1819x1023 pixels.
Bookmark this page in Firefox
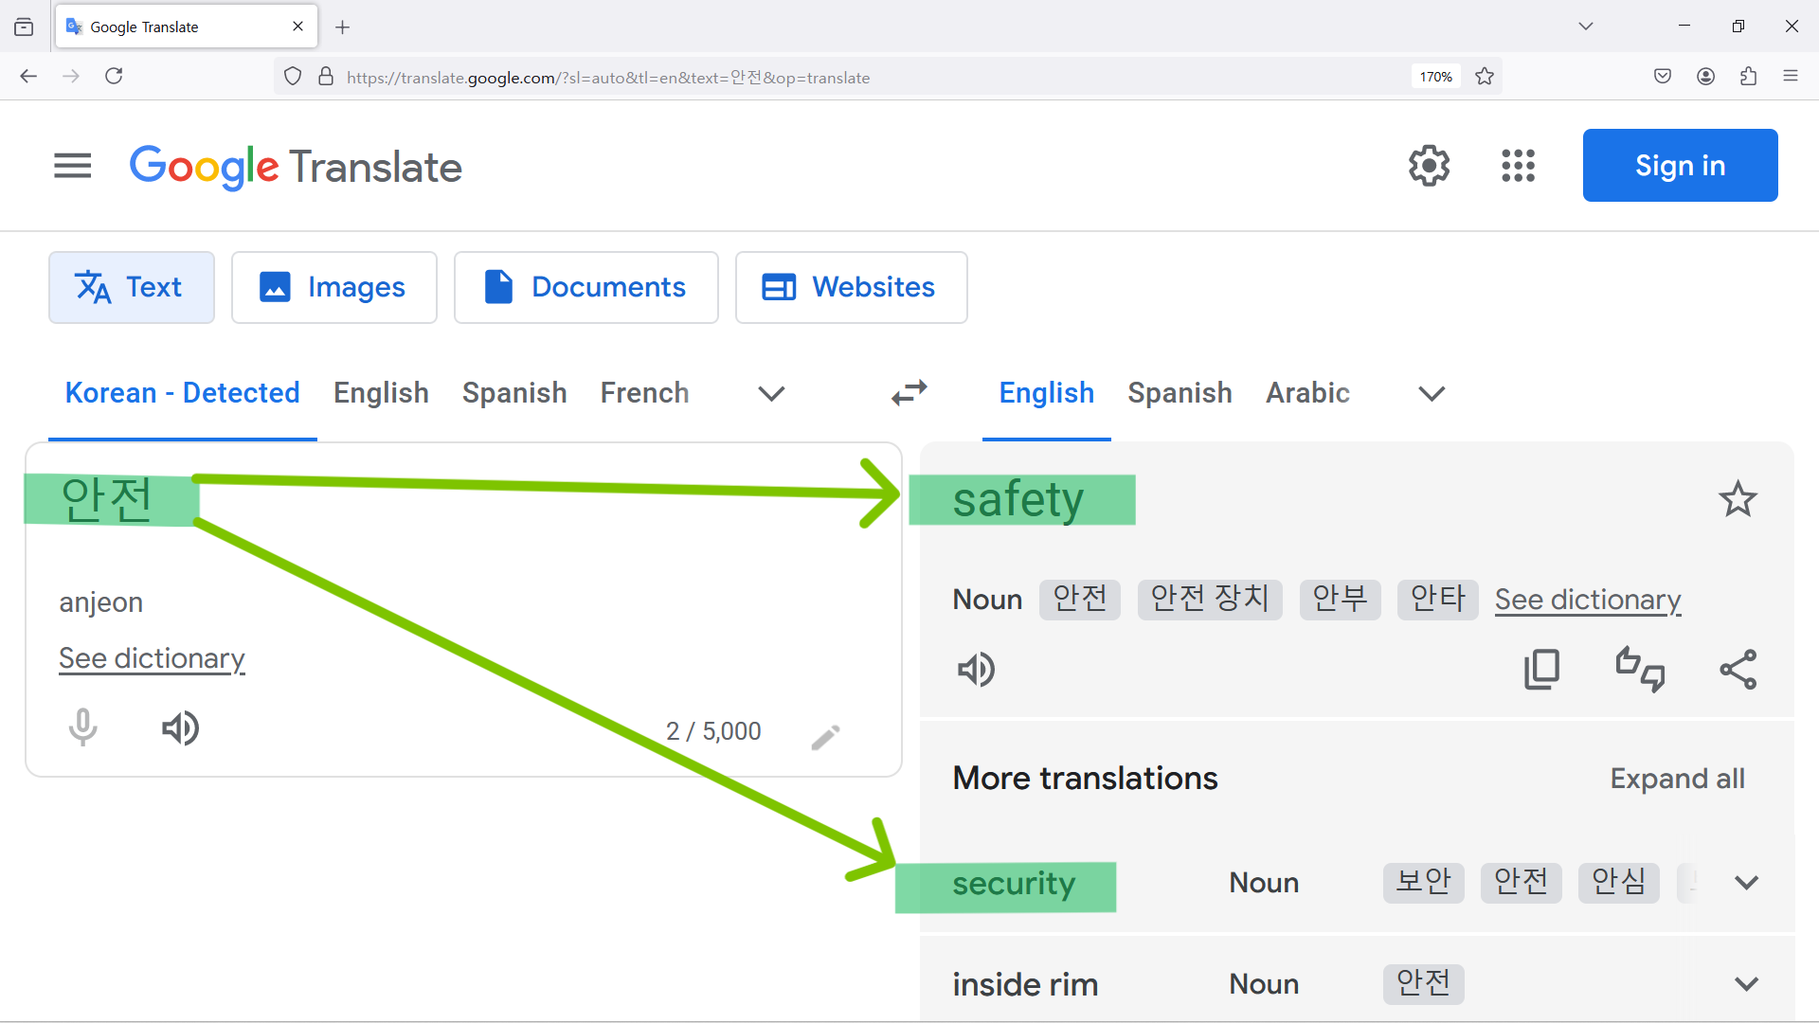point(1485,77)
